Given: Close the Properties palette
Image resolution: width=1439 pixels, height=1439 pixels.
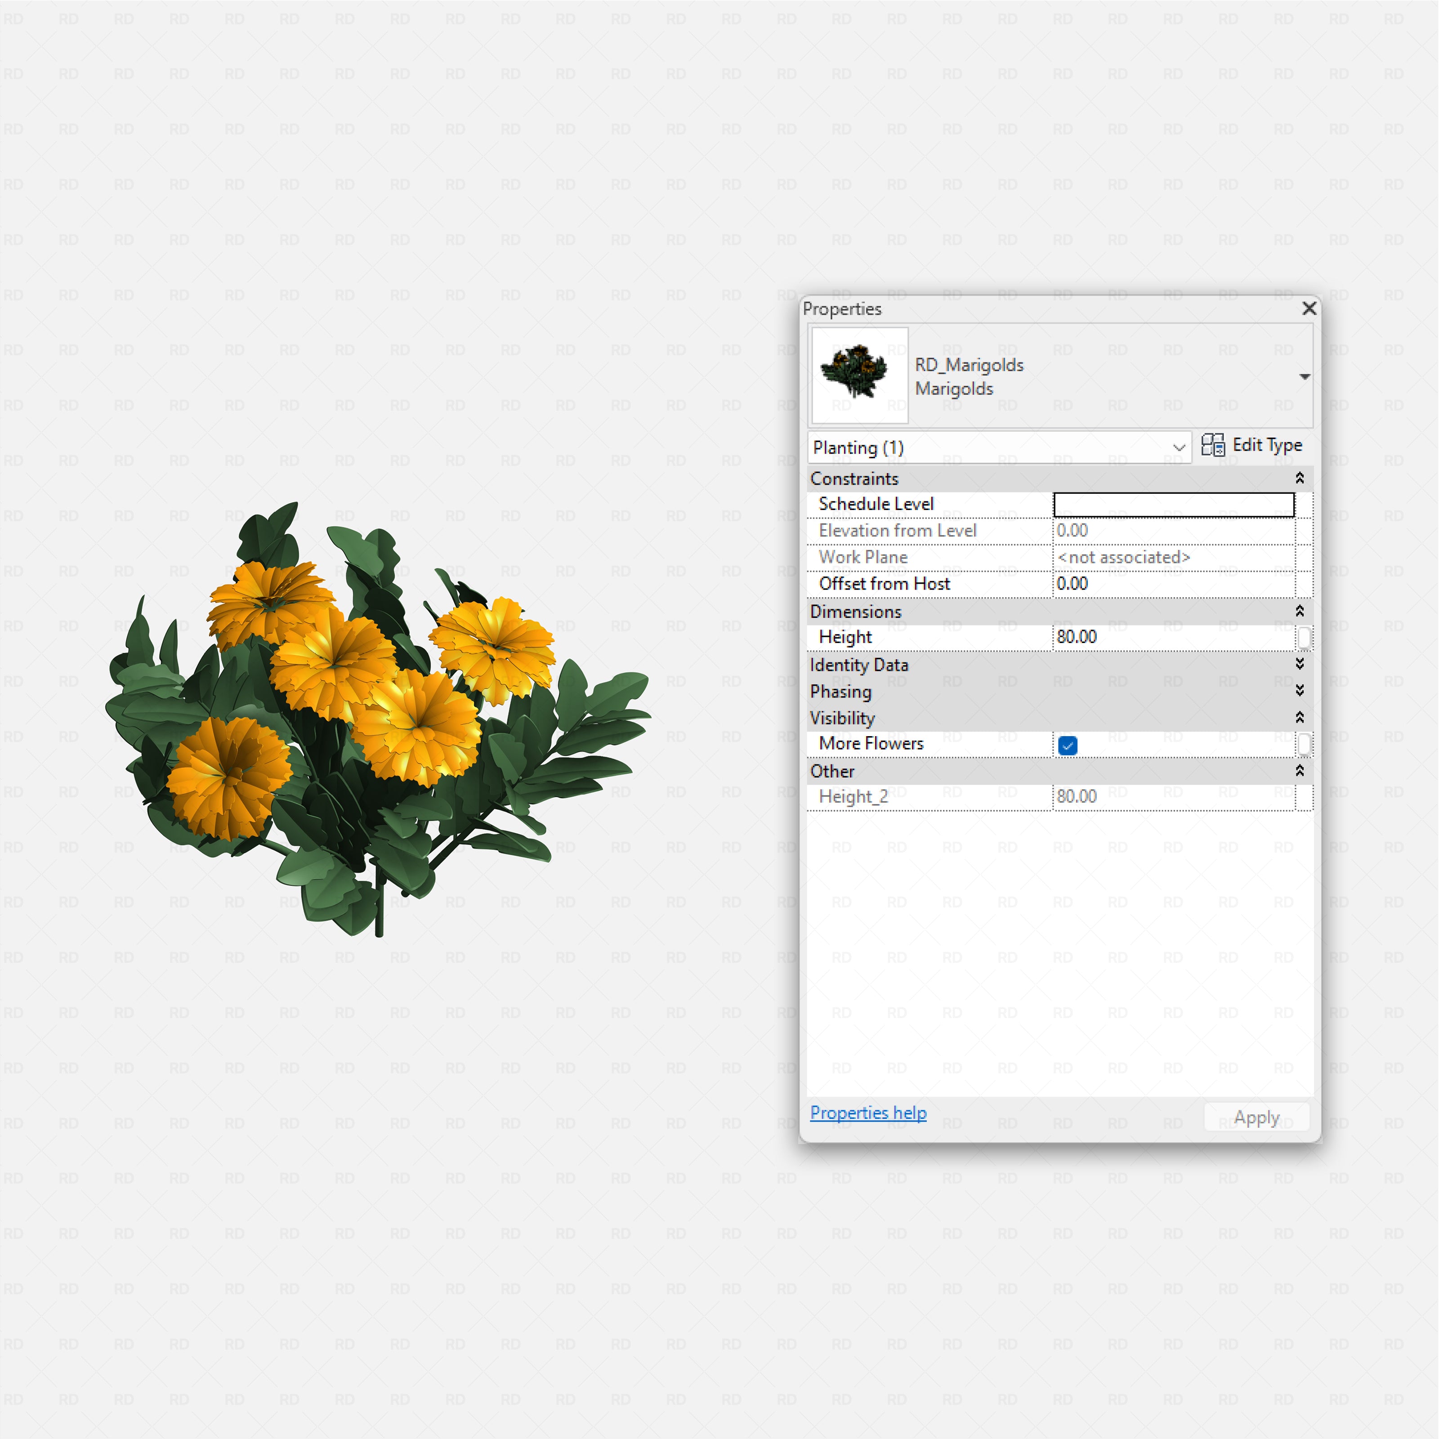Looking at the screenshot, I should coord(1309,308).
